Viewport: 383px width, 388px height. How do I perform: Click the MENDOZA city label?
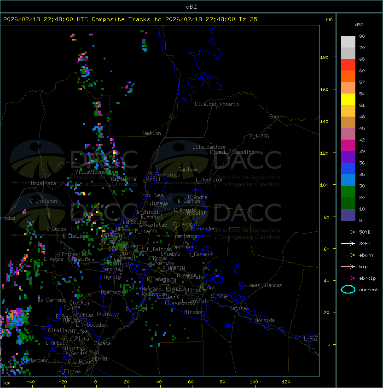coord(112,235)
